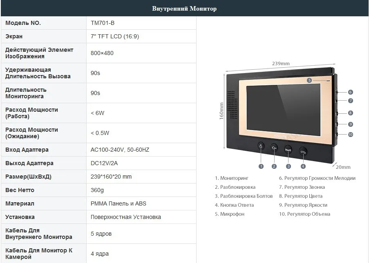Screen dimensions: 369x263
Task: Click the '20mm' depth dimension label
Action: [x=343, y=167]
